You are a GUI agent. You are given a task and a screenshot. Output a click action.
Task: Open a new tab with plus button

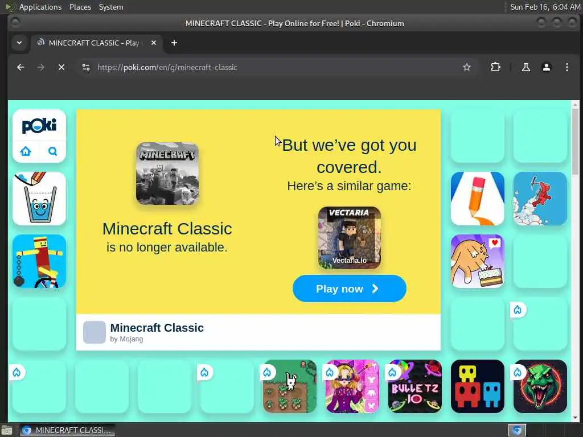(174, 43)
